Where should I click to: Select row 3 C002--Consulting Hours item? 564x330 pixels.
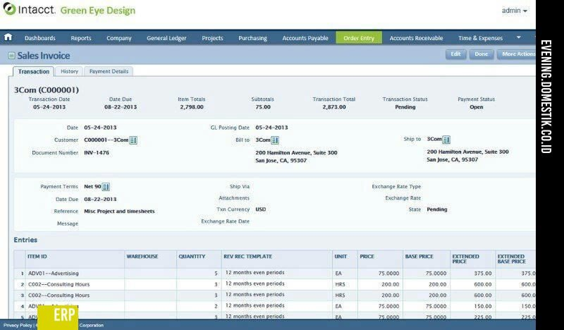(59, 295)
